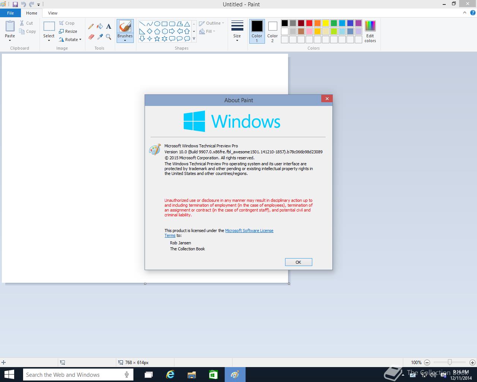Click the Resize button
The width and height of the screenshot is (477, 382).
(x=68, y=31)
